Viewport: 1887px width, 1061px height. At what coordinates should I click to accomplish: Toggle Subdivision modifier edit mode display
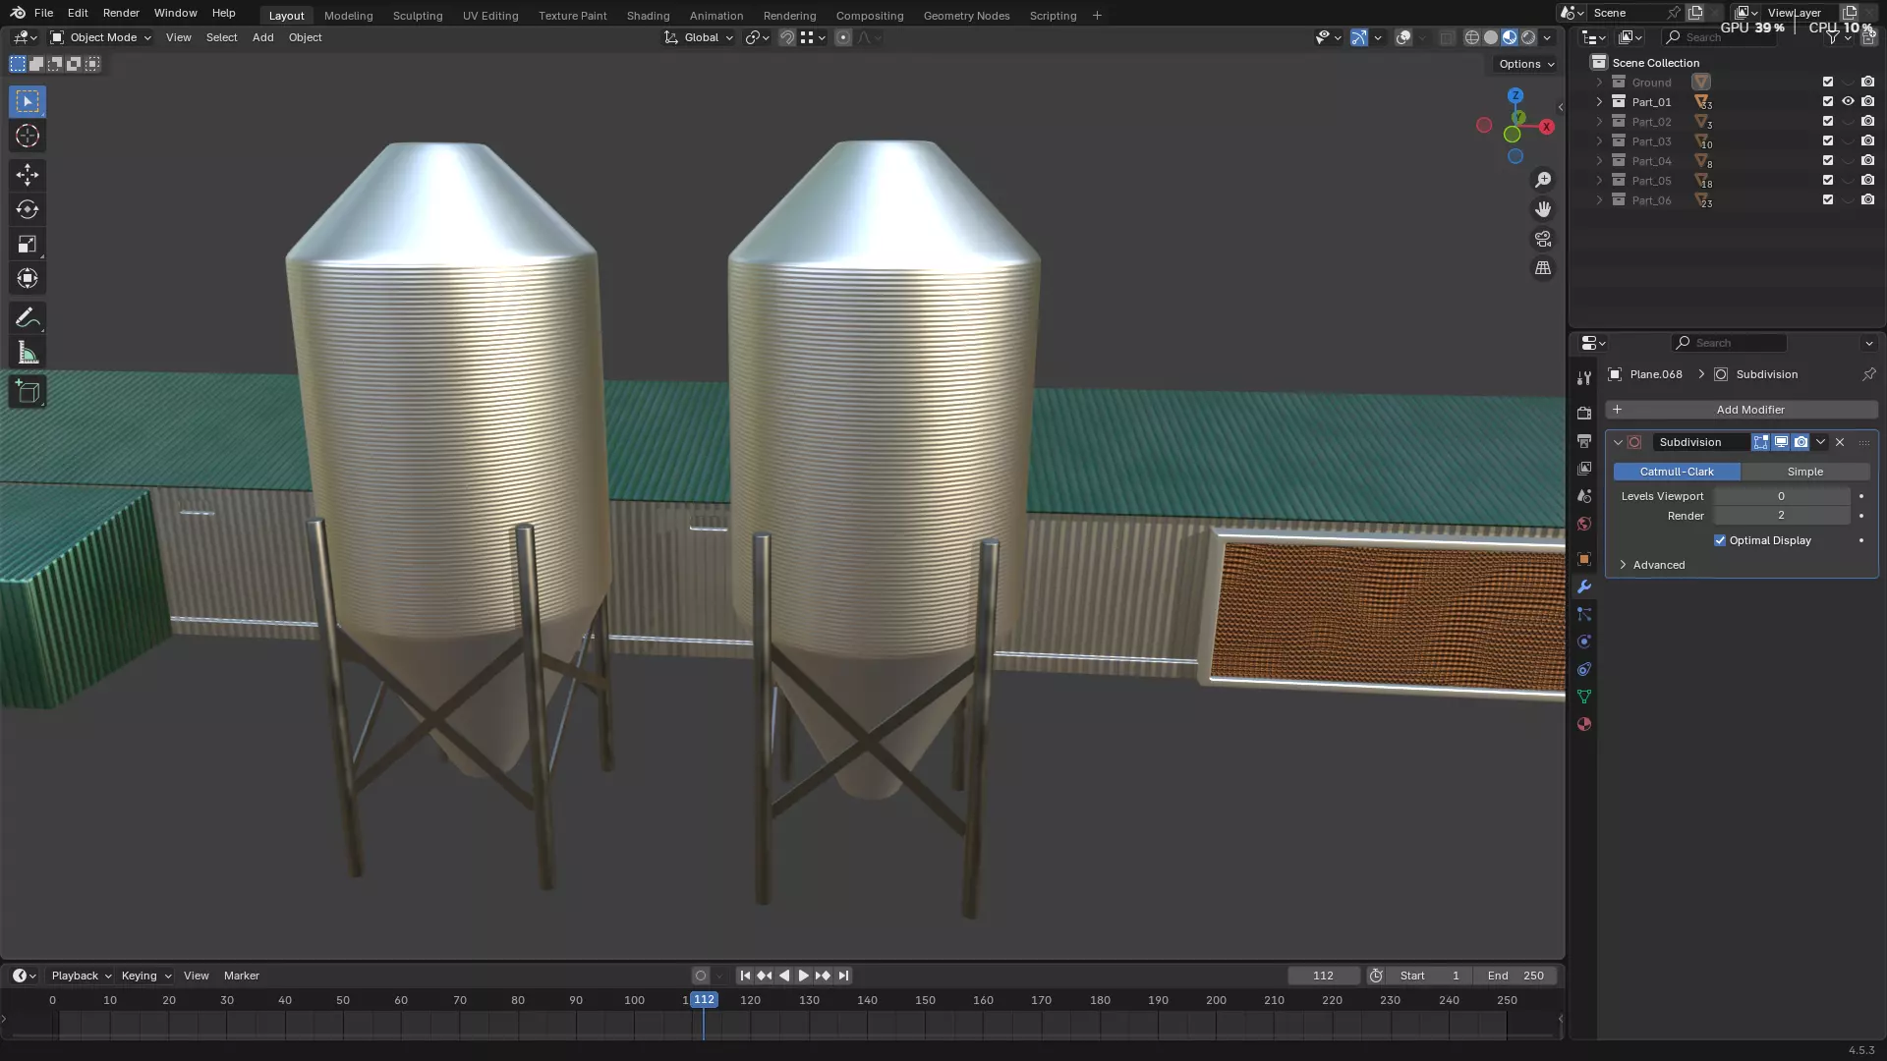coord(1761,442)
